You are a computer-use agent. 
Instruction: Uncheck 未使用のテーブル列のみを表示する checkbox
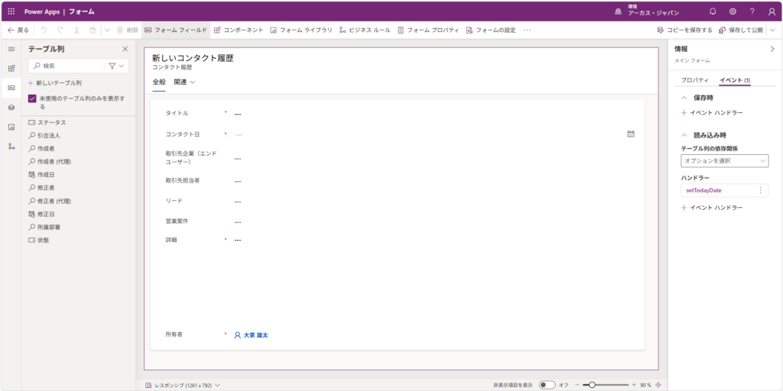pyautogui.click(x=32, y=99)
